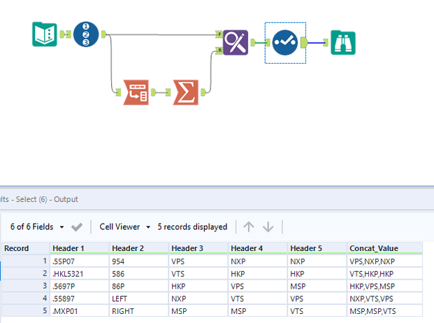
Task: Select the Find Replace tool node
Action: coord(236,43)
